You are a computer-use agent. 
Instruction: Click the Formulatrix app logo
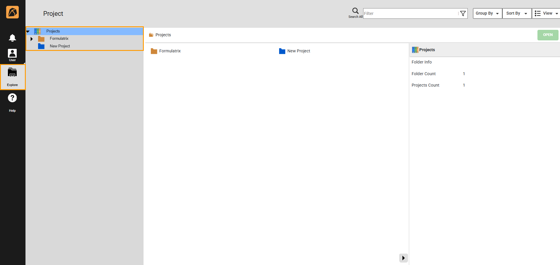coord(12,12)
